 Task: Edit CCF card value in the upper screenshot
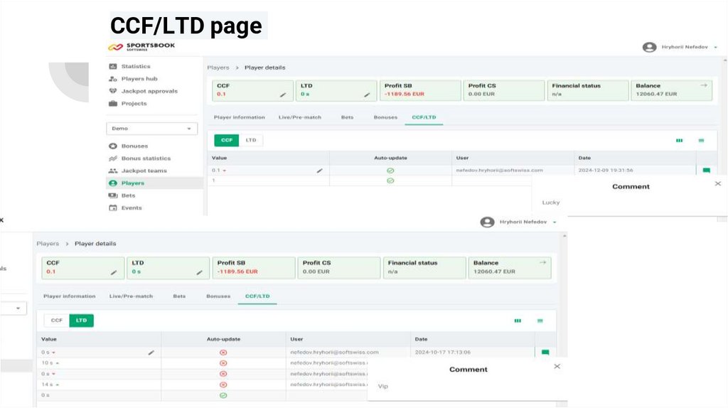click(x=283, y=95)
